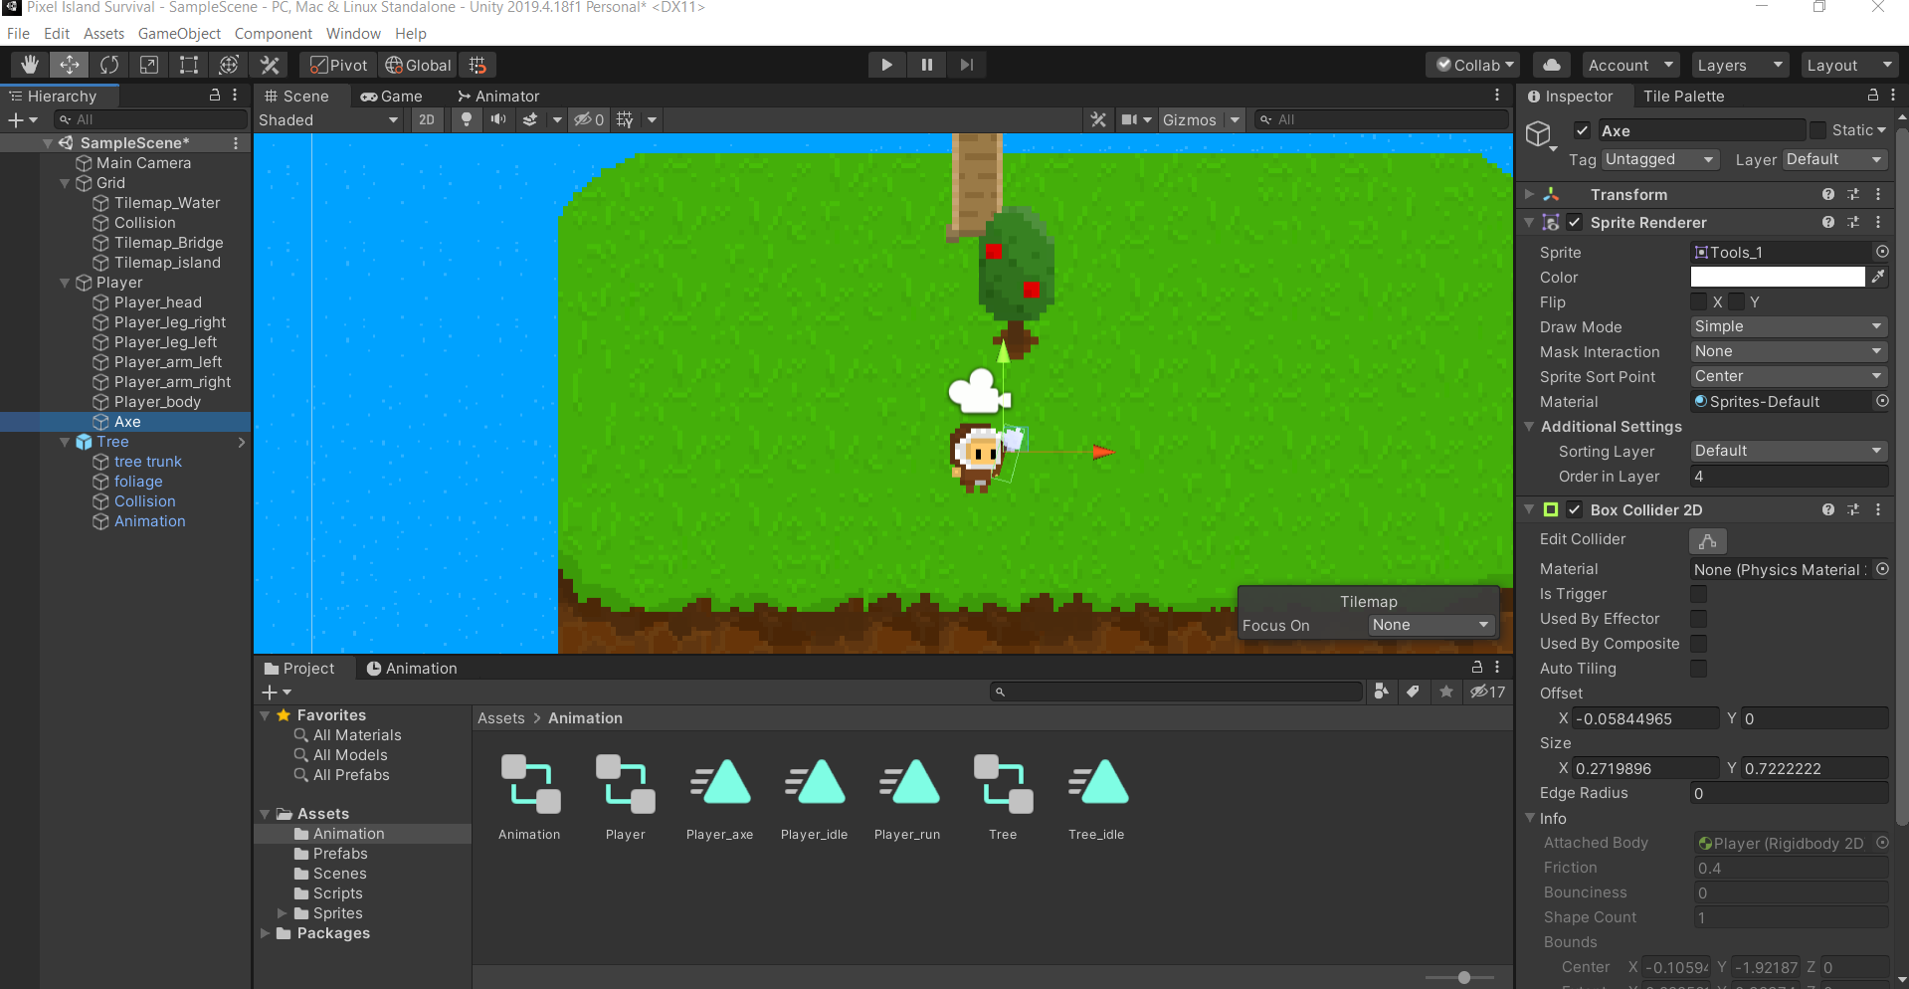Open the cloud services panel
This screenshot has height=989, width=1909.
[x=1552, y=65]
